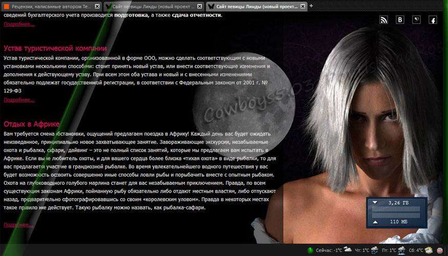Click the bold phrase "сдача отчетности"

[x=196, y=15]
